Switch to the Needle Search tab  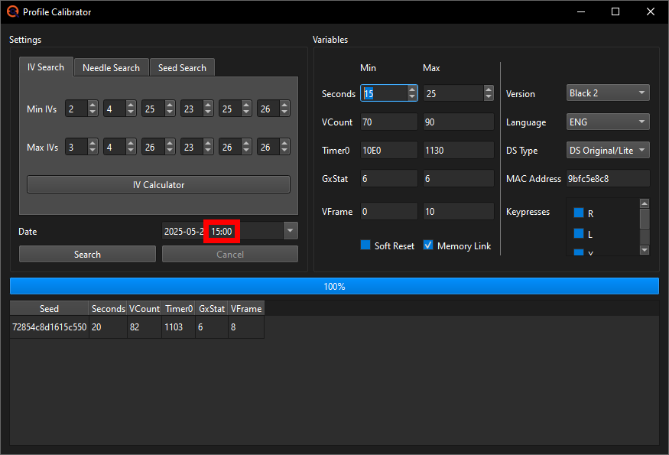click(x=111, y=67)
